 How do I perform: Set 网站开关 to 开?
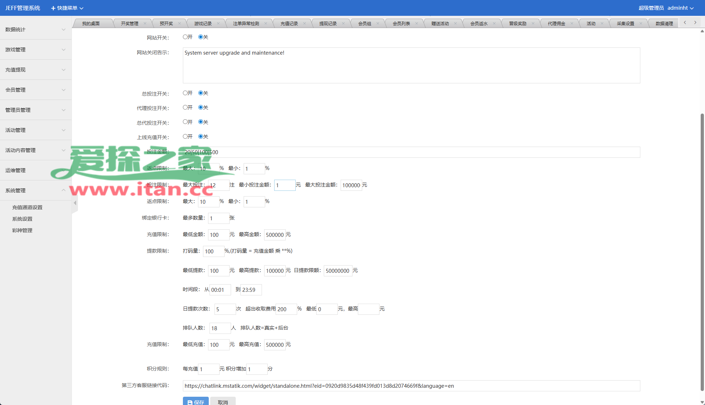point(185,37)
